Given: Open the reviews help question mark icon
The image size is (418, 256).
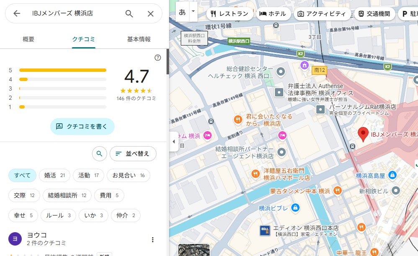Looking at the screenshot, I should [158, 58].
